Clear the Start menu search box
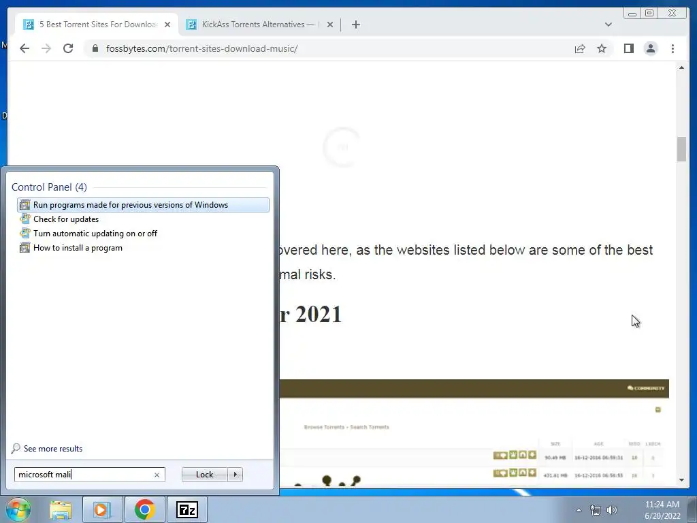Viewport: 697px width, 523px height. pos(157,475)
